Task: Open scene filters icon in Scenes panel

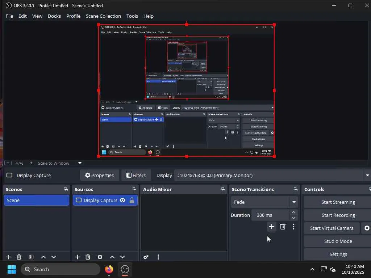Action: 31,257
